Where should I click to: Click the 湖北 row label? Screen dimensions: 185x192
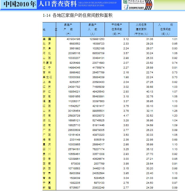click(x=47, y=121)
